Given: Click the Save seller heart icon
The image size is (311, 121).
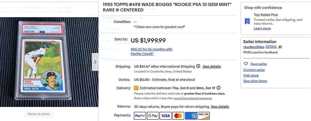Looking at the screenshot, I should (x=246, y=64).
